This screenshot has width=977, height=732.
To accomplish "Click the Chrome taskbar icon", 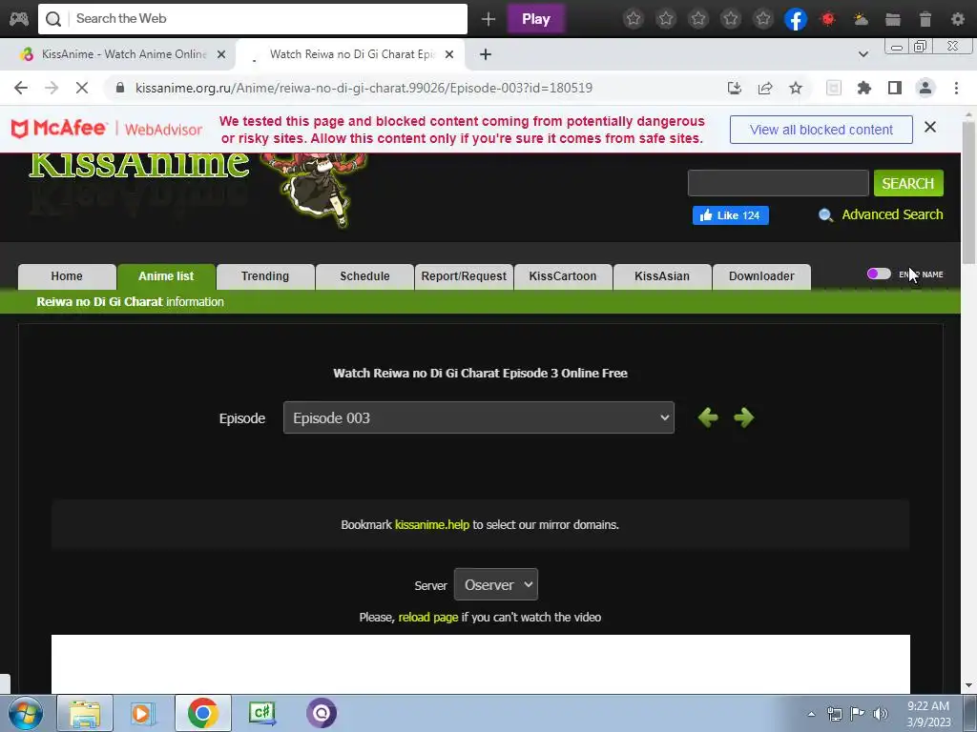I will (x=202, y=713).
